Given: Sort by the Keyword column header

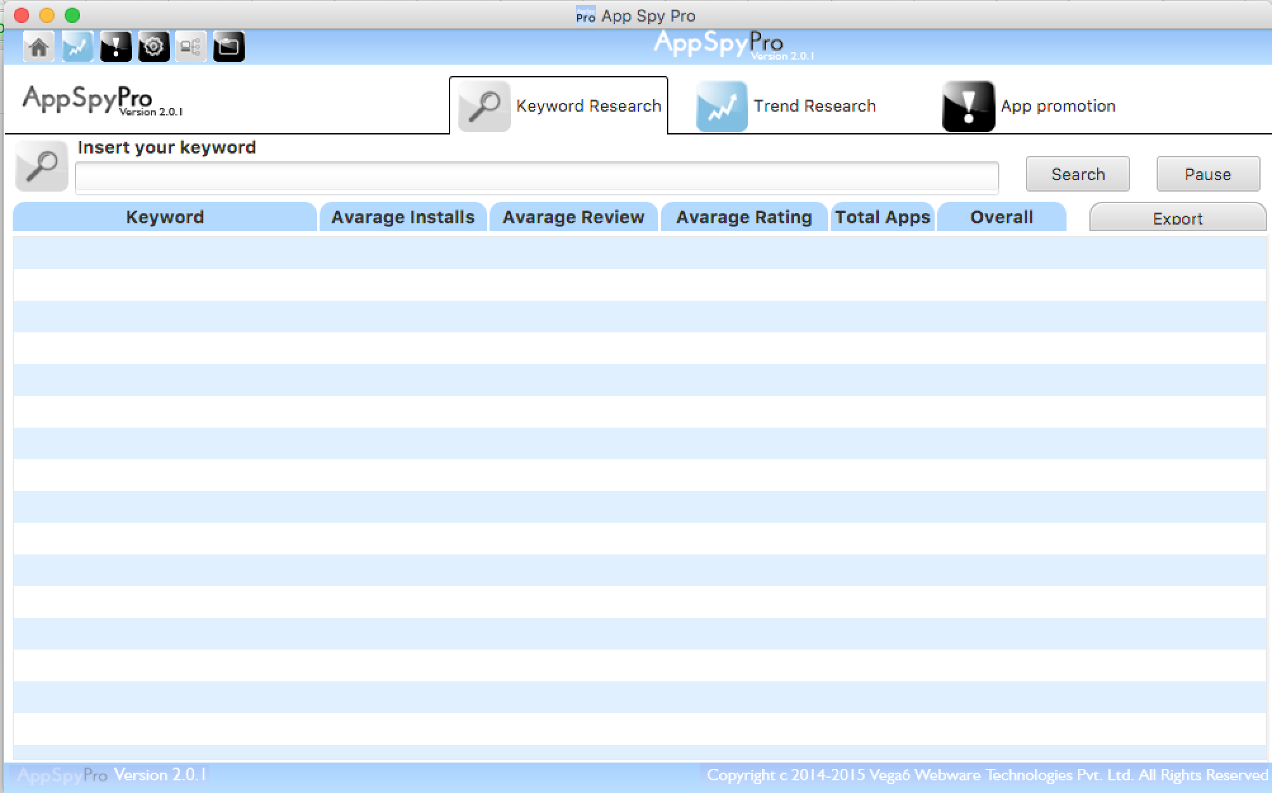Looking at the screenshot, I should click(165, 217).
